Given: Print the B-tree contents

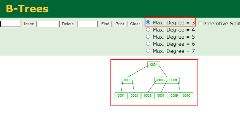Looking at the screenshot, I should coord(120,24).
